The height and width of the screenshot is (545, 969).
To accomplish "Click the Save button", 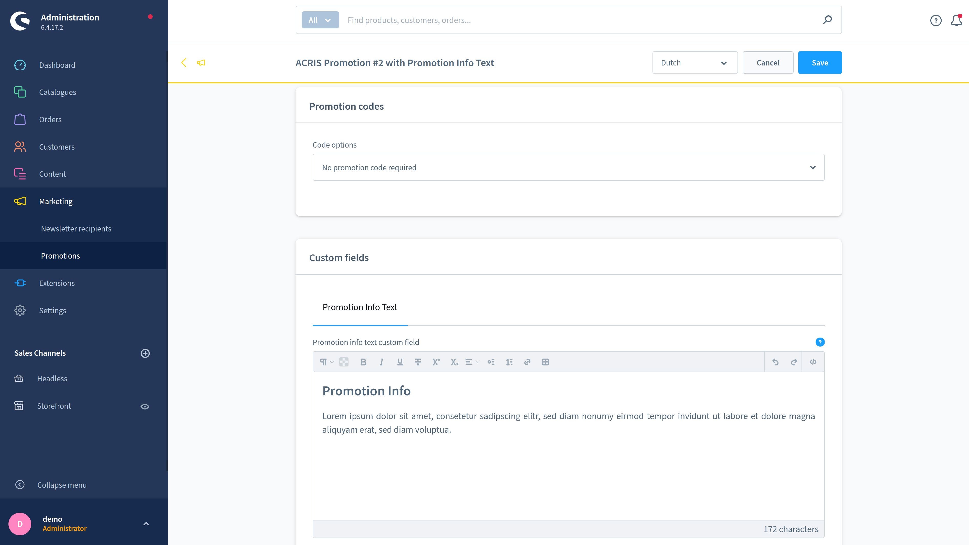I will pos(820,63).
